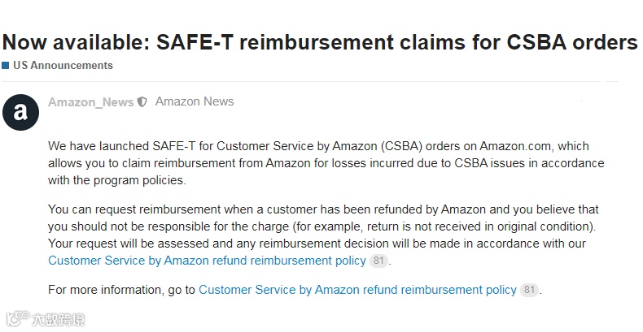Viewport: 643px width, 332px height.
Task: Click the blue square category icon
Action: pos(5,65)
